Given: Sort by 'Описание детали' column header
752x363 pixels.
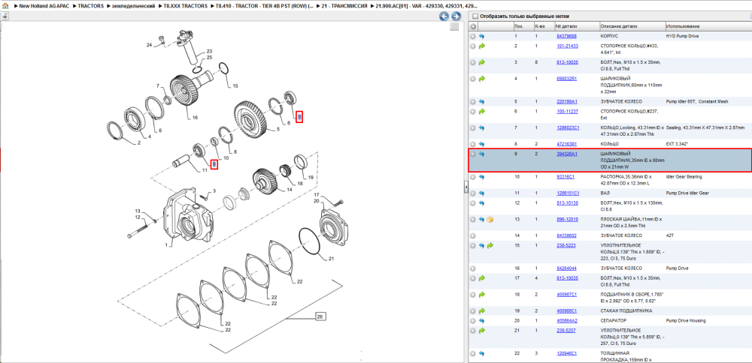Looking at the screenshot, I should pos(632,25).
